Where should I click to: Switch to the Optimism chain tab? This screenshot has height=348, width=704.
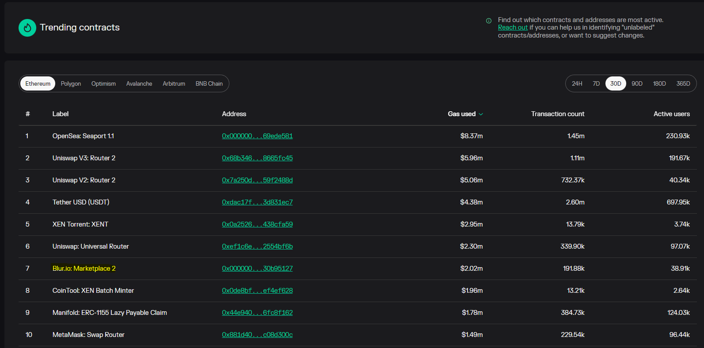[x=103, y=83]
